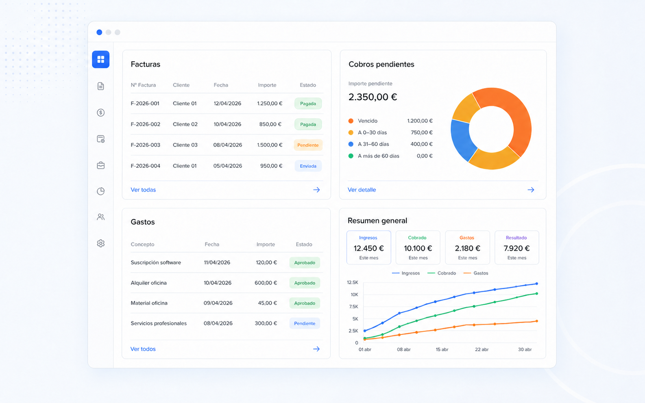This screenshot has height=403, width=645.
Task: Click the Pendiente badge on invoice F-2026-003
Action: (308, 145)
